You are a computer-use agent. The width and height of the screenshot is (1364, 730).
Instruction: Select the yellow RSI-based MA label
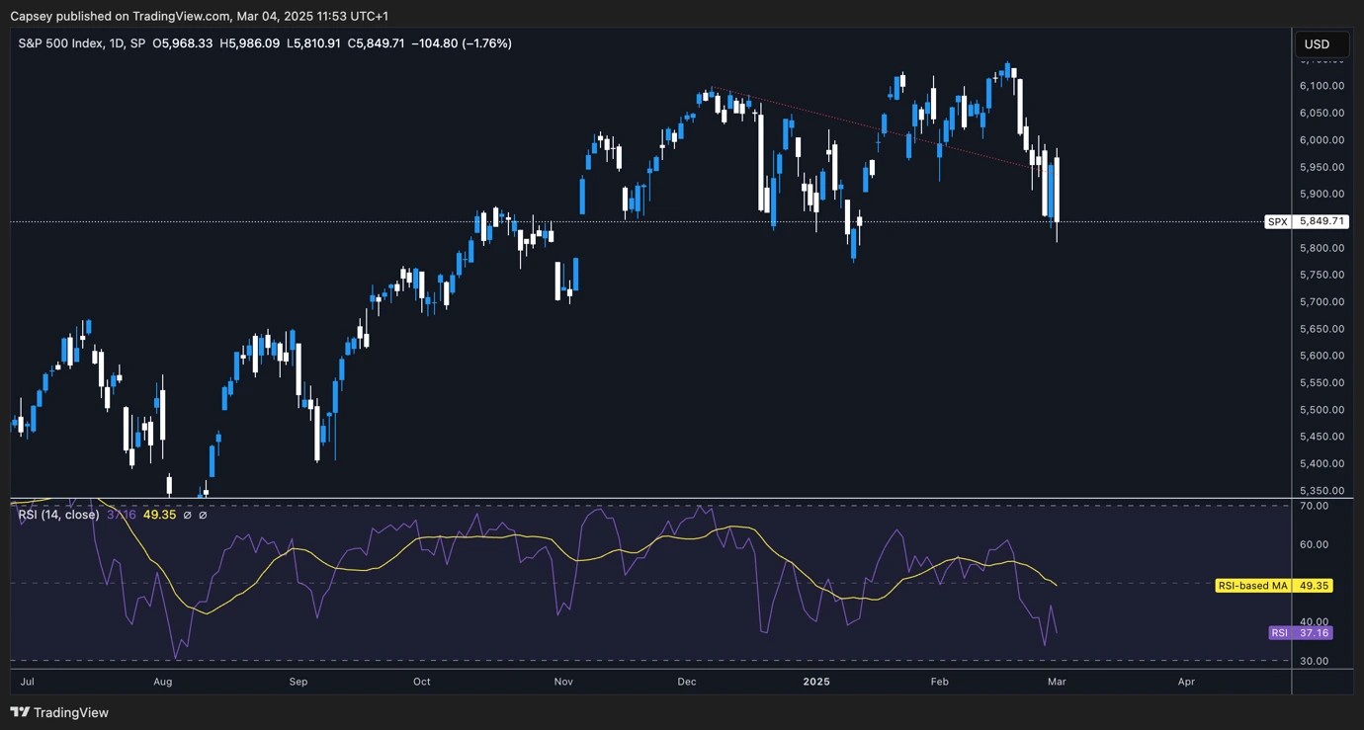pos(1253,585)
